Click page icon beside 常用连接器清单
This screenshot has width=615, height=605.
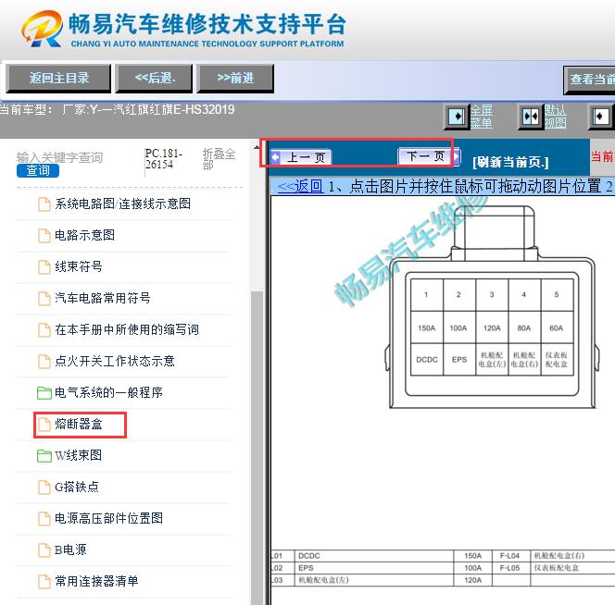(x=44, y=582)
